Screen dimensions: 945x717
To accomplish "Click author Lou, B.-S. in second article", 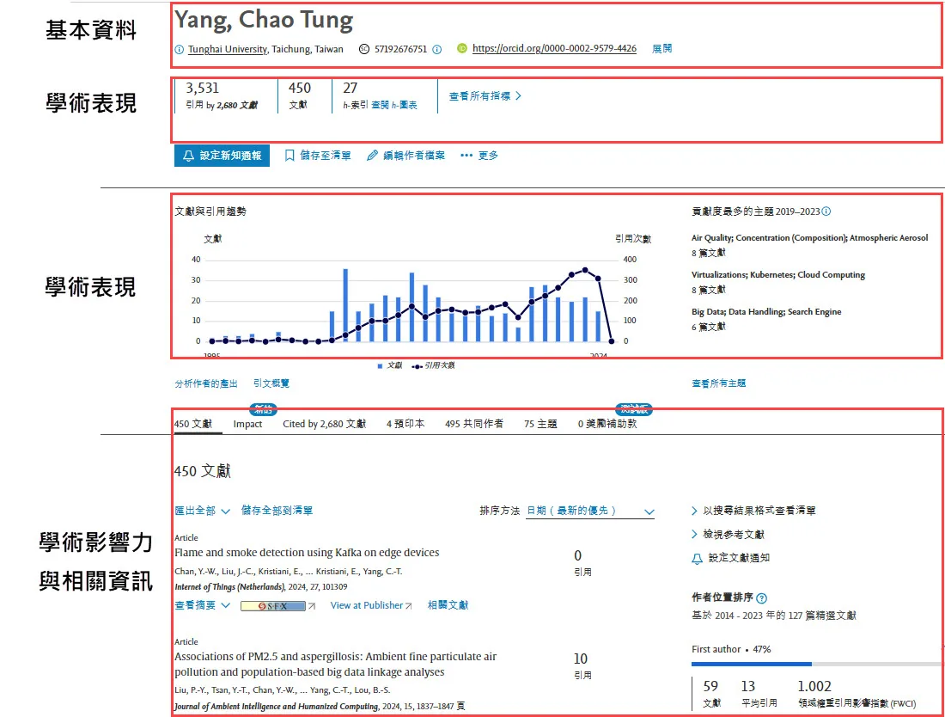I will (372, 689).
